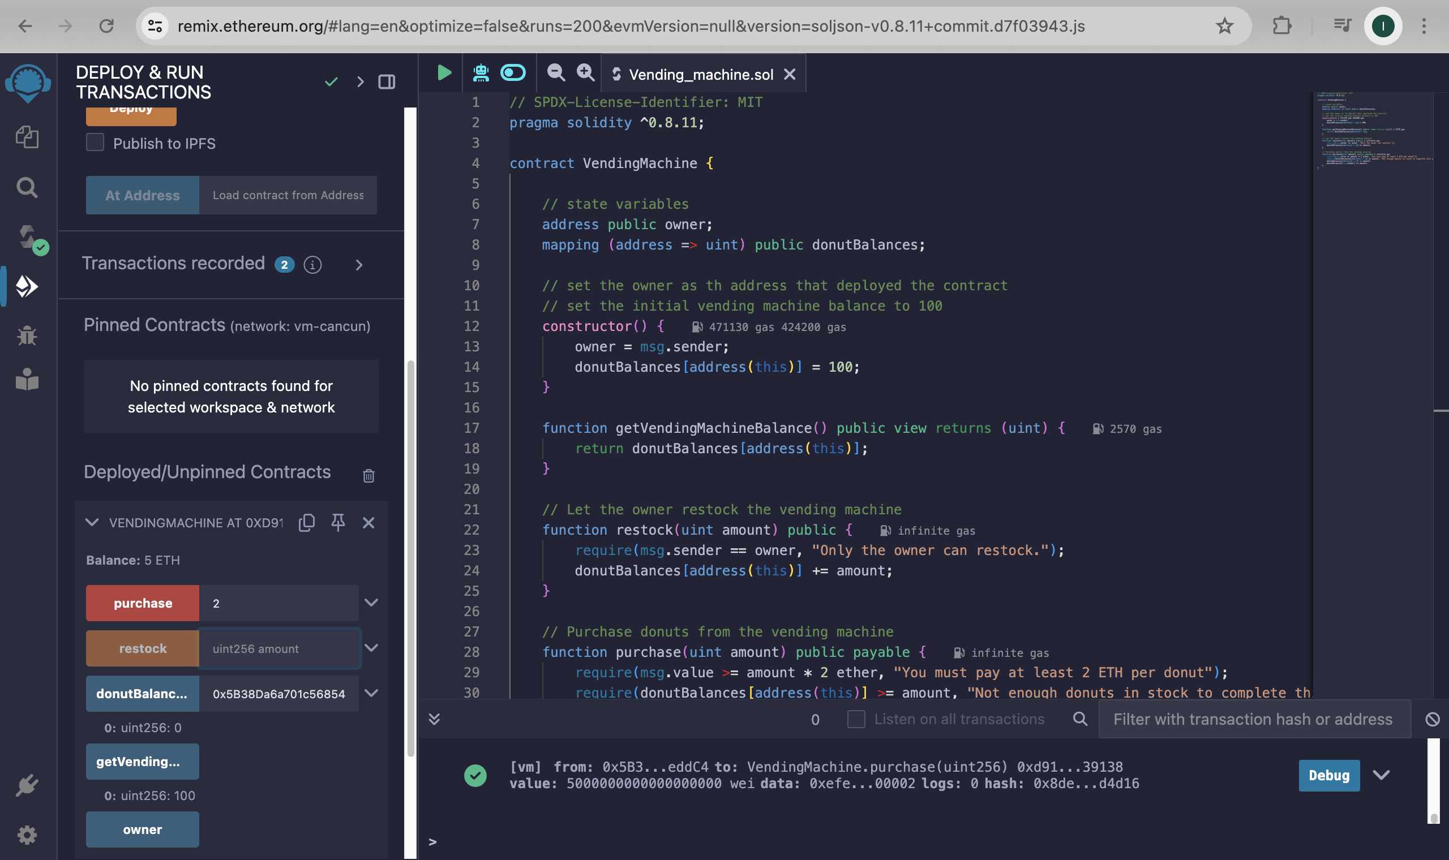The height and width of the screenshot is (860, 1449).
Task: Enable the Publish to IPFS checkbox
Action: tap(95, 142)
